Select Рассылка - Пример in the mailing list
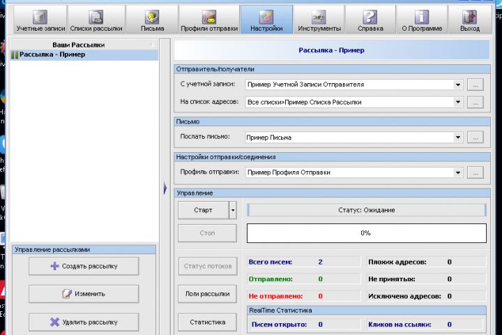 click(84, 54)
